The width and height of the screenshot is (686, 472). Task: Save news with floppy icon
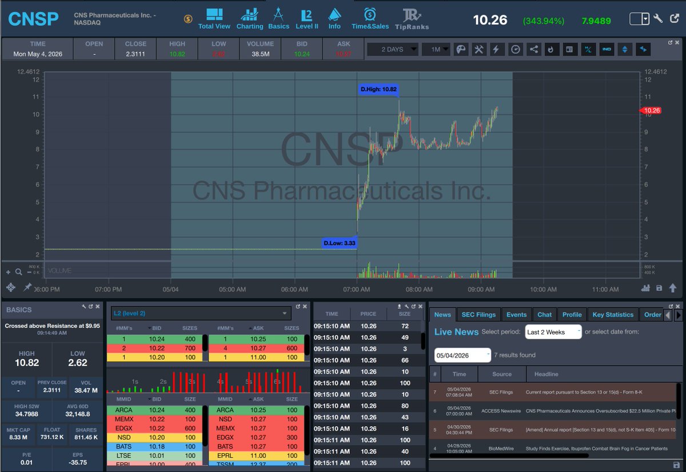pos(677,465)
